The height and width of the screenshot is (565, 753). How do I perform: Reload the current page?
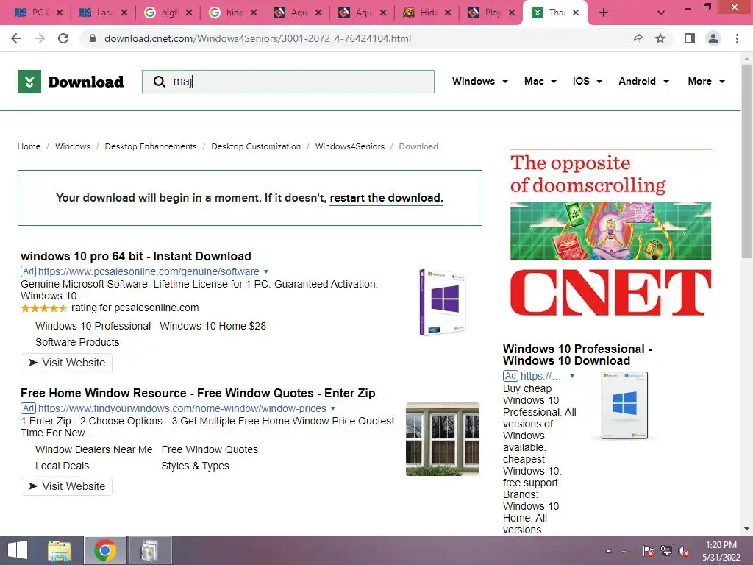coord(63,38)
